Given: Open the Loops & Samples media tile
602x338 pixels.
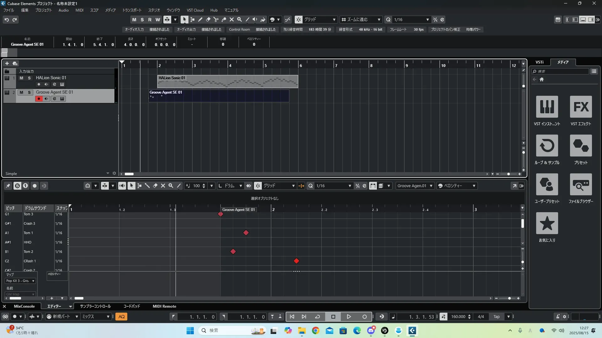Looking at the screenshot, I should coord(547,146).
